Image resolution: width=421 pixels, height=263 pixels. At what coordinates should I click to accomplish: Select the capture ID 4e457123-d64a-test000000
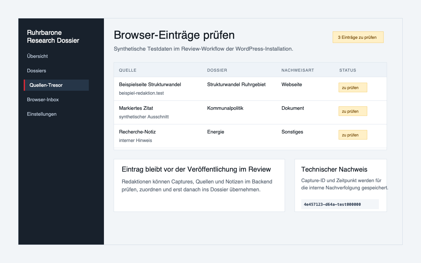click(340, 204)
